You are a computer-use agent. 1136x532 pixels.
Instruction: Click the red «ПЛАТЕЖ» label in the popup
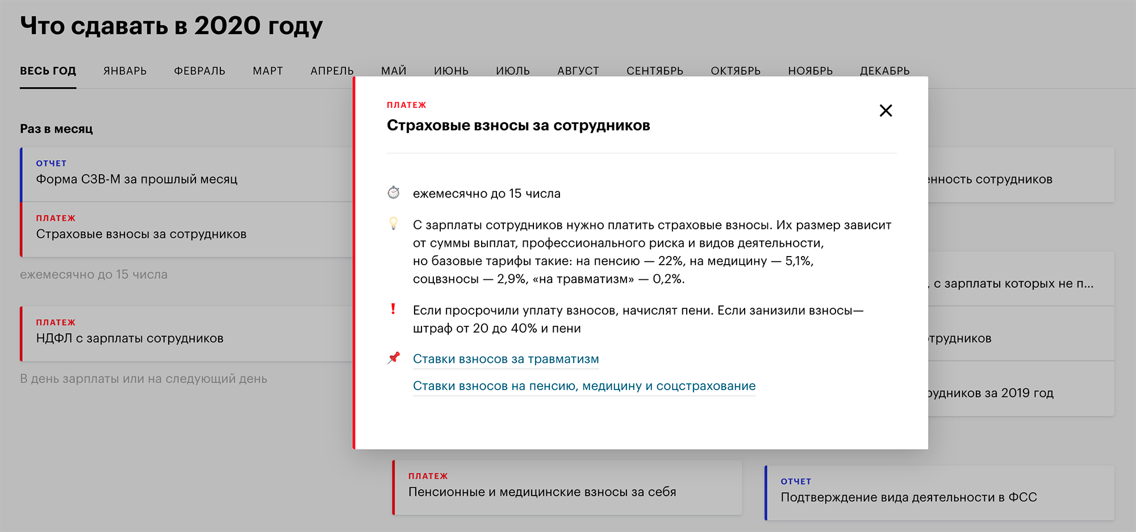[406, 105]
